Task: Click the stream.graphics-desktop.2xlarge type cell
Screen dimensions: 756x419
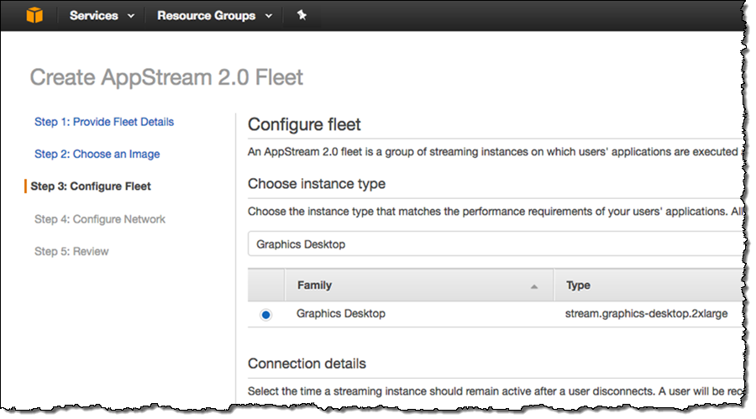Action: (x=644, y=313)
